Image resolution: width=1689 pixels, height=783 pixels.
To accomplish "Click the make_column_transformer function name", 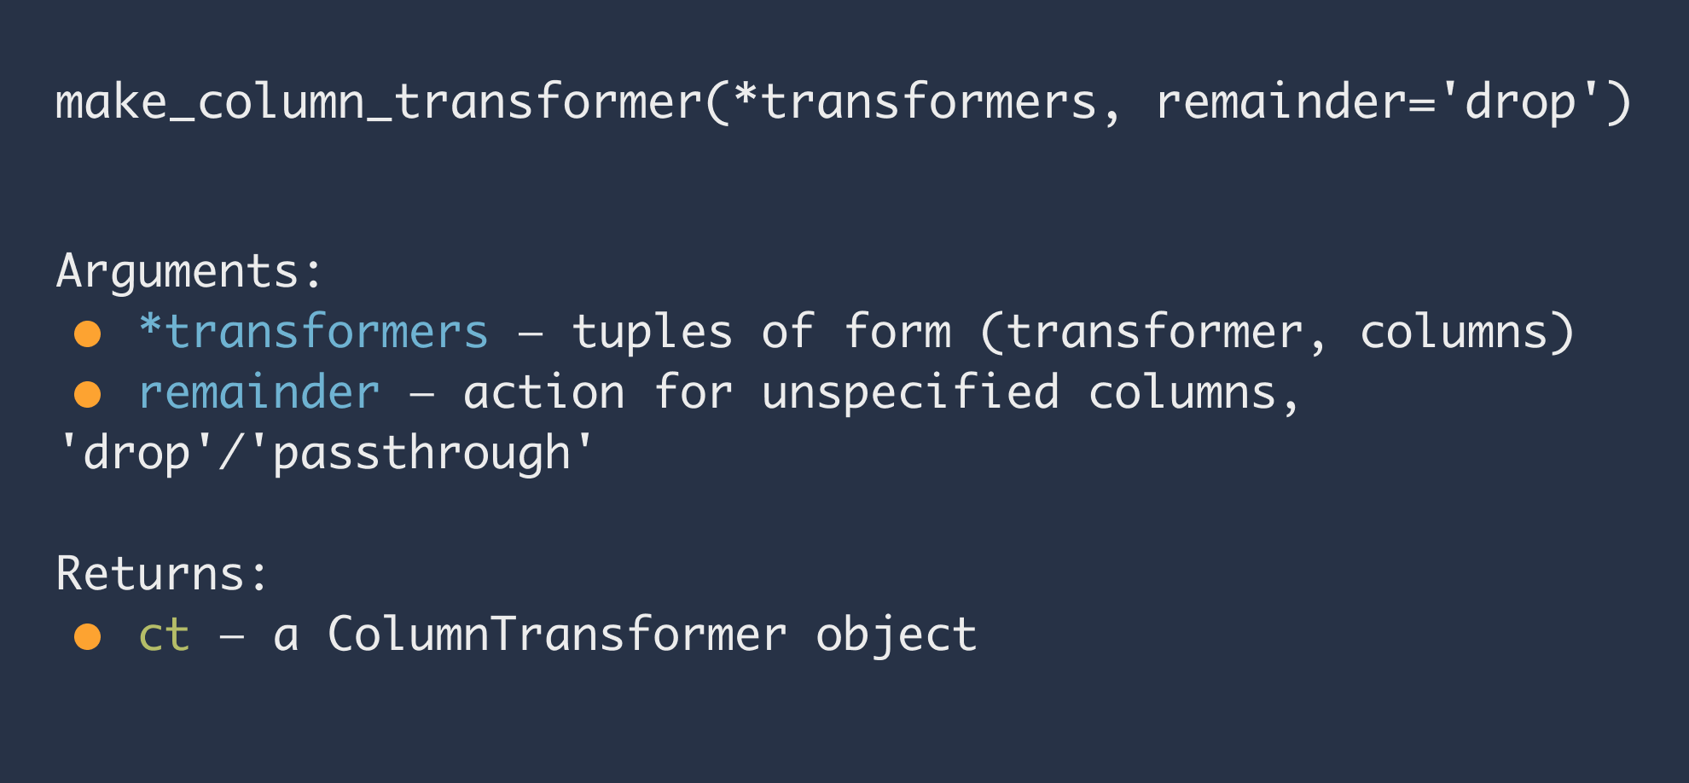I will point(379,102).
